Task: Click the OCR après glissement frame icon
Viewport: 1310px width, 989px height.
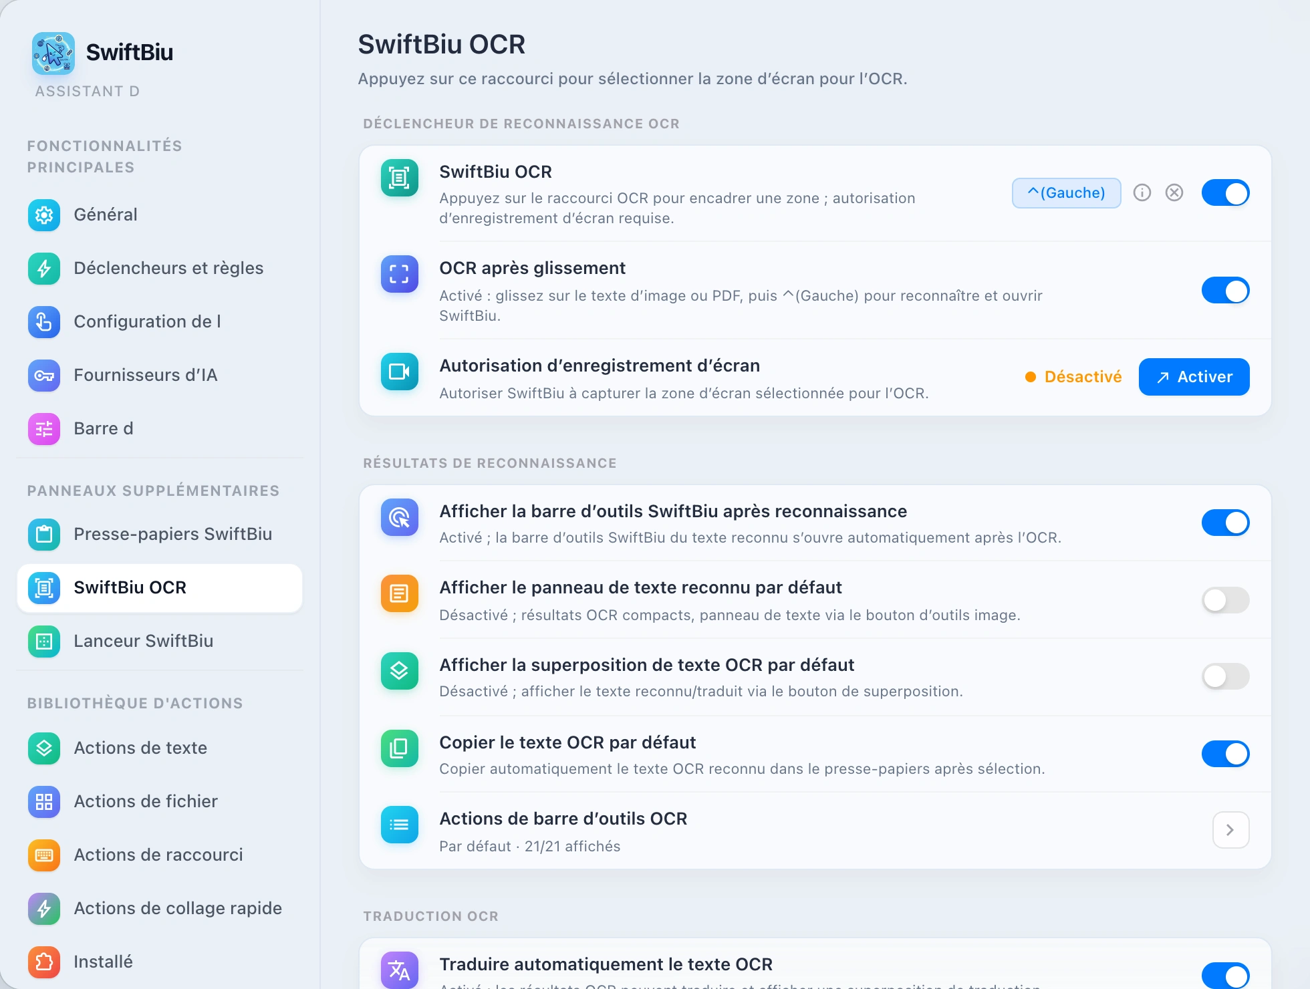Action: [x=400, y=274]
